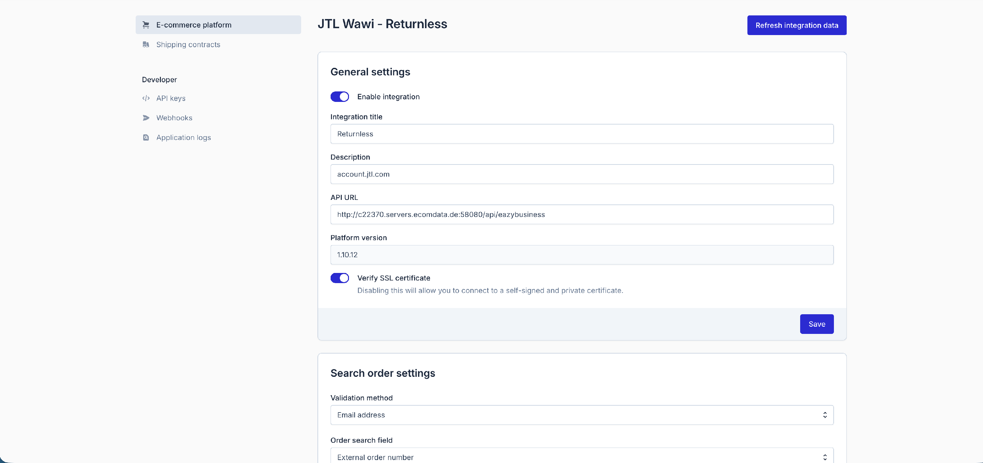Open the Validation method dropdown
Image resolution: width=983 pixels, height=463 pixels.
(x=581, y=415)
